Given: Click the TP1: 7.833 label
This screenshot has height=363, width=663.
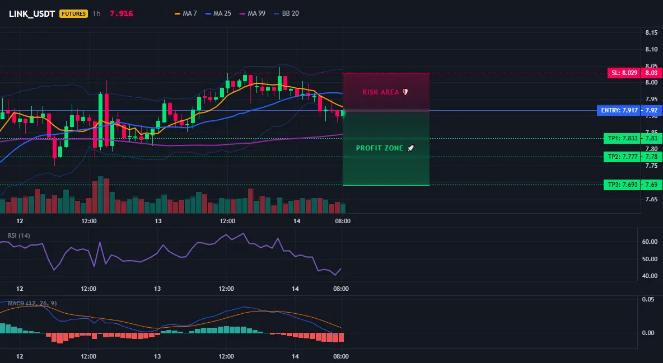Looking at the screenshot, I should click(x=622, y=138).
